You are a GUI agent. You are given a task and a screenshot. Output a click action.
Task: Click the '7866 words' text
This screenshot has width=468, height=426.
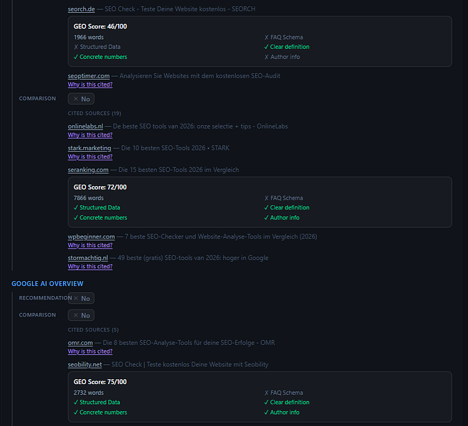pos(89,198)
